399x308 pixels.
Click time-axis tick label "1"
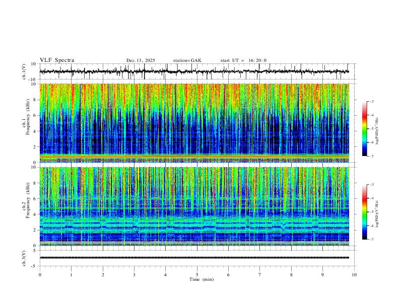71,275
